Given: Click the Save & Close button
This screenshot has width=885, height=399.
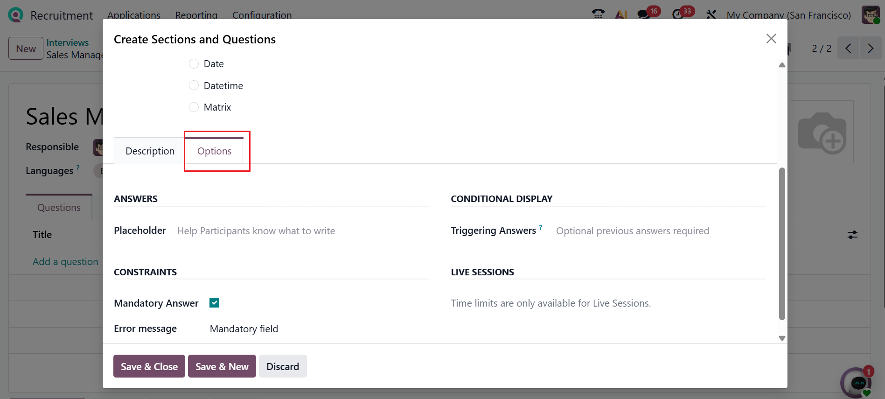Looking at the screenshot, I should [x=149, y=366].
